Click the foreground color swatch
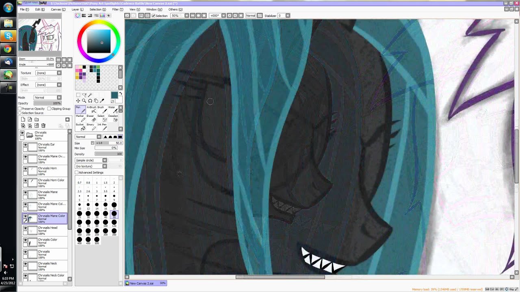This screenshot has height=292, width=520. coord(114,95)
